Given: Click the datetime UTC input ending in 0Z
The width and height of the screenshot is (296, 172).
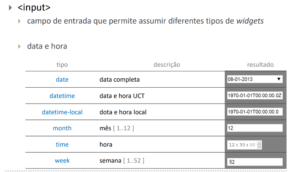Looking at the screenshot, I should tap(255, 95).
